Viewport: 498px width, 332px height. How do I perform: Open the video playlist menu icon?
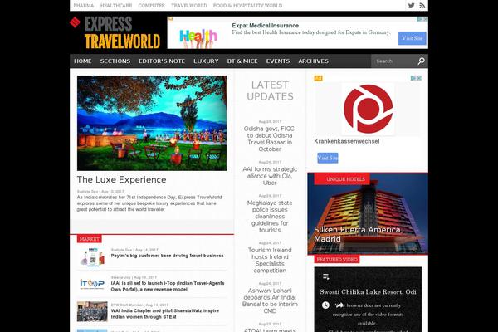point(326,276)
